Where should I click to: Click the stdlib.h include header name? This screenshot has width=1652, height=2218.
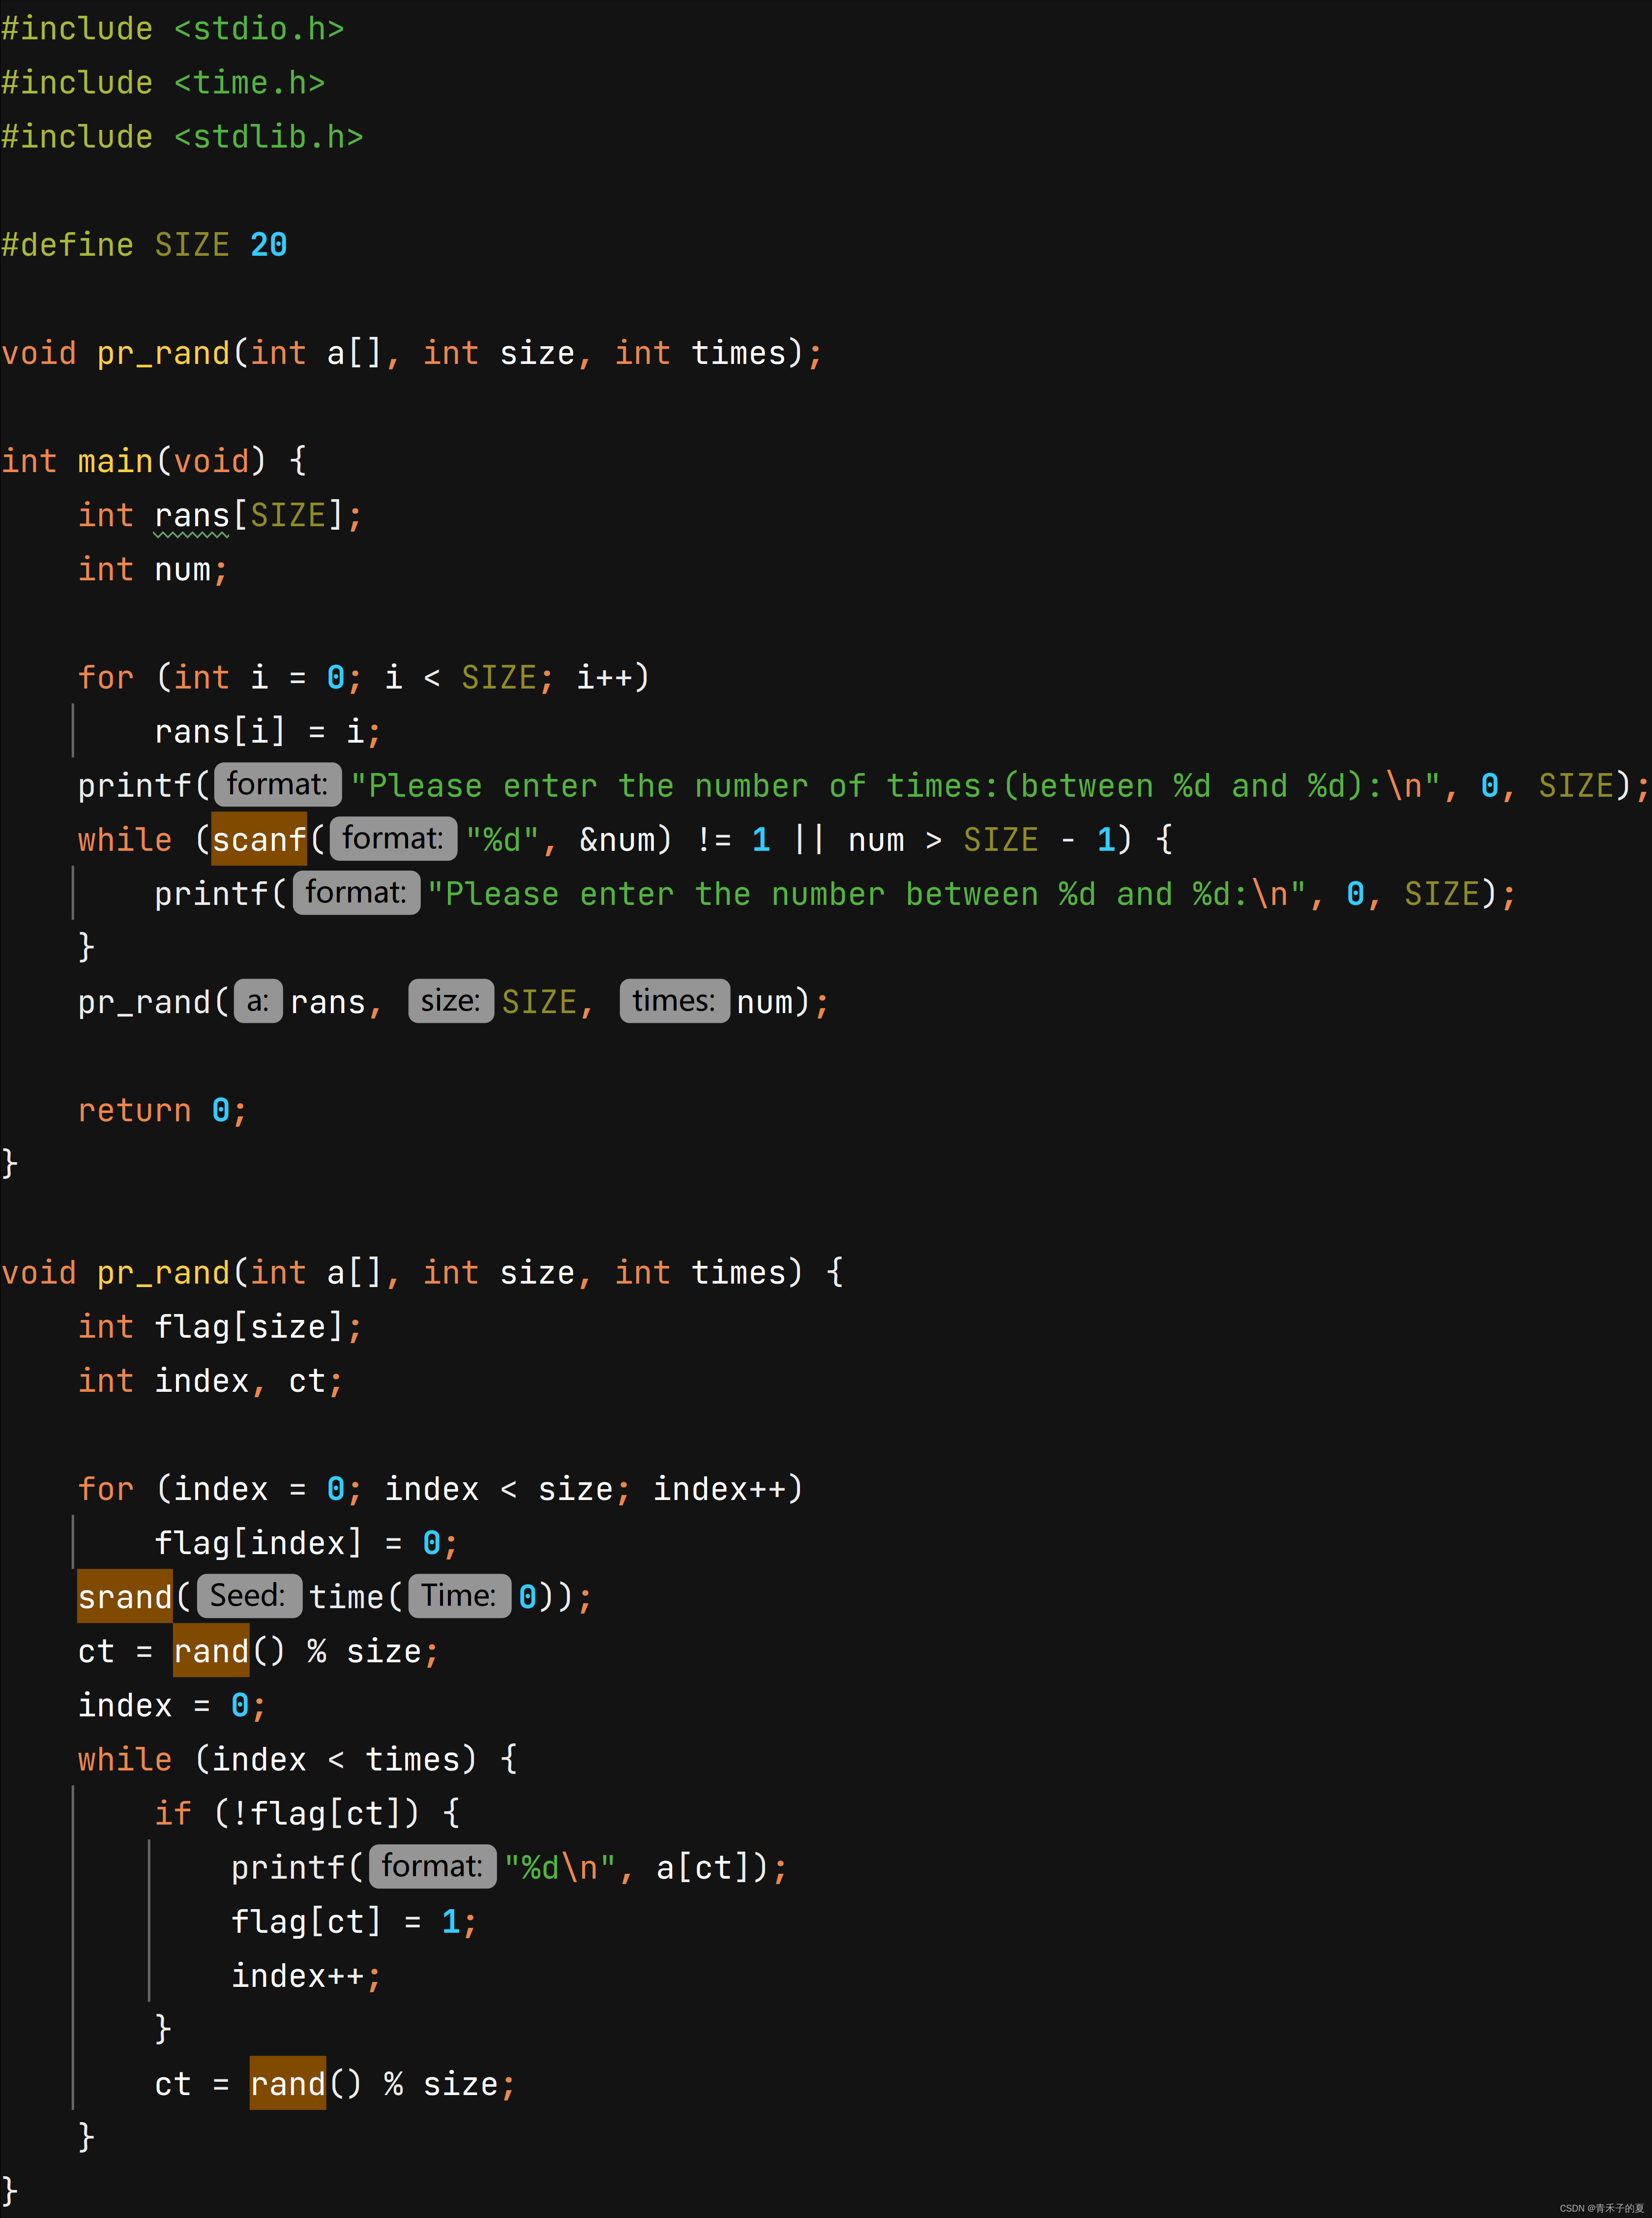pyautogui.click(x=268, y=137)
